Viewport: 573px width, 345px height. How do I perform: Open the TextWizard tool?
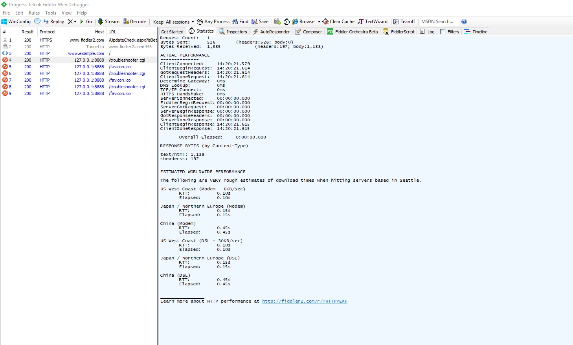coord(373,22)
